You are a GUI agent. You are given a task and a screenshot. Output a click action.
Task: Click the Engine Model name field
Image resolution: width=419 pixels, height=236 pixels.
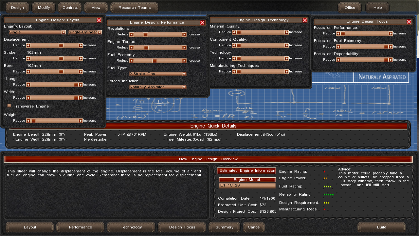[x=247, y=186]
